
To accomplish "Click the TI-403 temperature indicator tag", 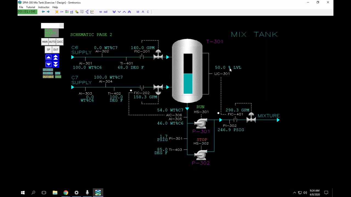I will click(175, 150).
